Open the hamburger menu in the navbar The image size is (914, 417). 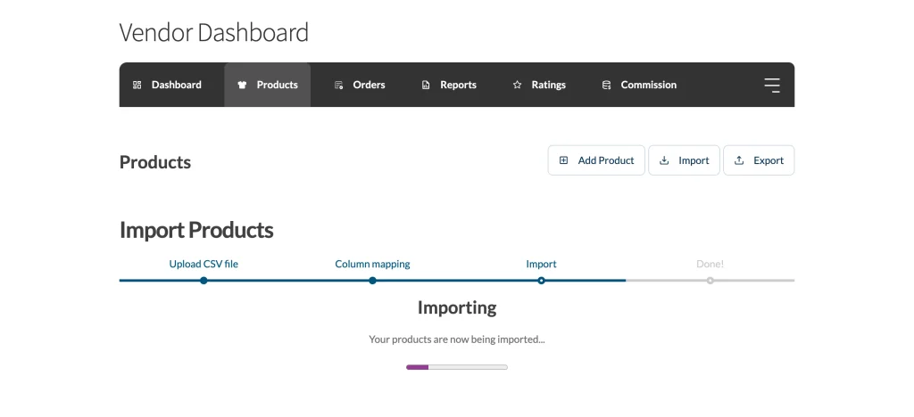click(772, 85)
